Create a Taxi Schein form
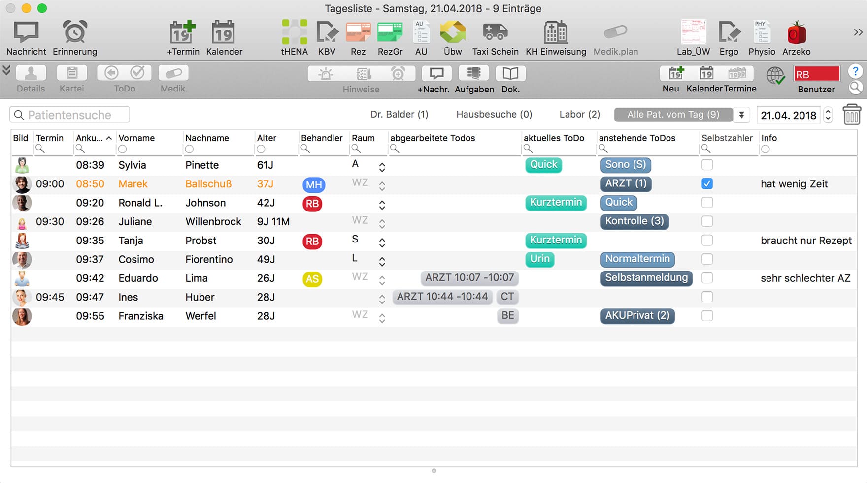This screenshot has height=483, width=867. click(495, 33)
